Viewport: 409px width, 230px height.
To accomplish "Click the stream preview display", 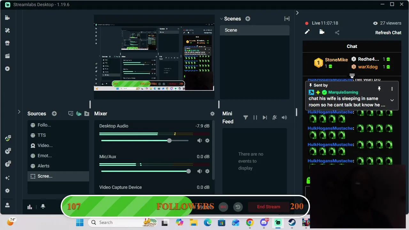I will 154,57.
